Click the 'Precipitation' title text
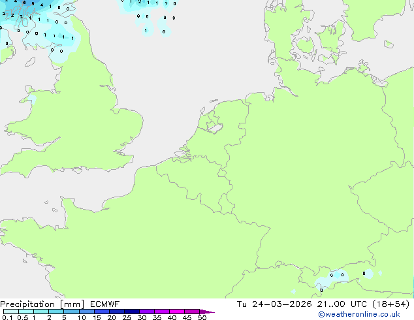Image resolution: width=414 pixels, height=320 pixels. coord(27,304)
